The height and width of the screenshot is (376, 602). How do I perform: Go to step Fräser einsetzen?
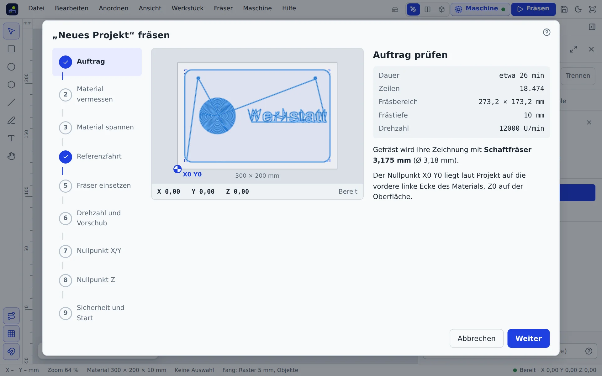[x=97, y=186]
